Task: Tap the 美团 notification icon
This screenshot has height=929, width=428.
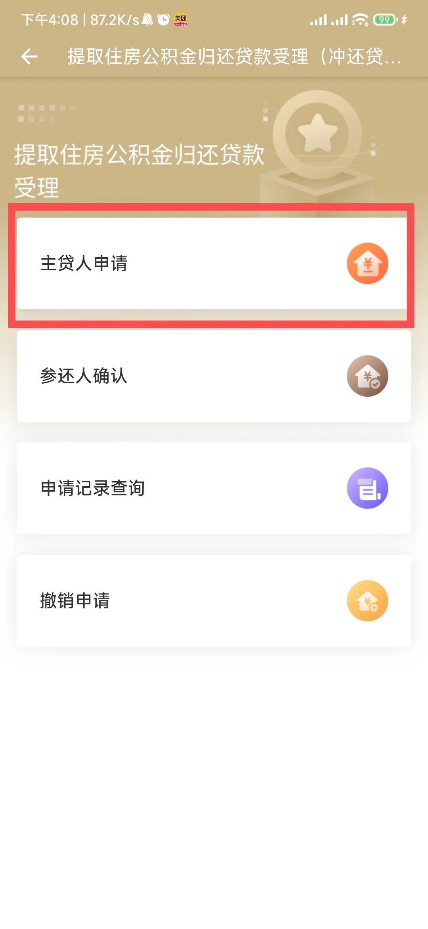Action: coord(181,20)
